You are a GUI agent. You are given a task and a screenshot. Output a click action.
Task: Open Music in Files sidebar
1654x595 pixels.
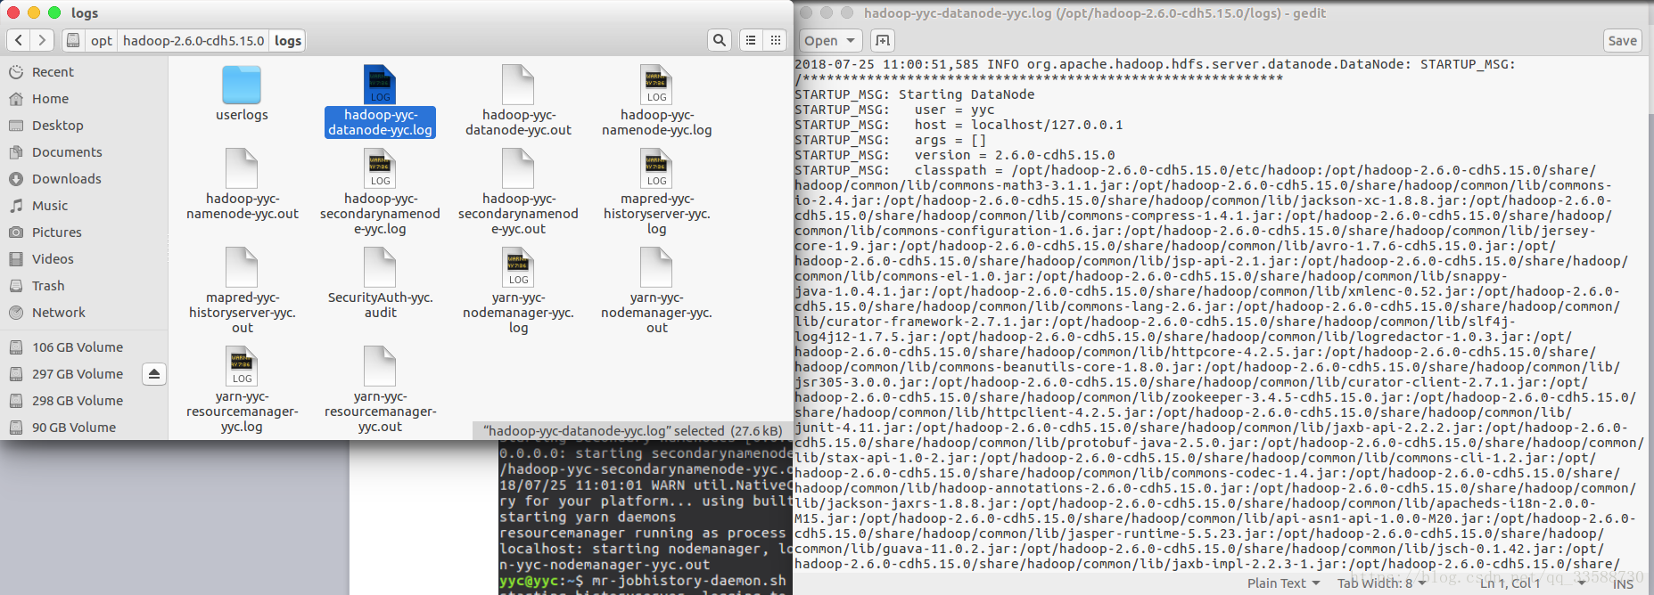(x=84, y=206)
